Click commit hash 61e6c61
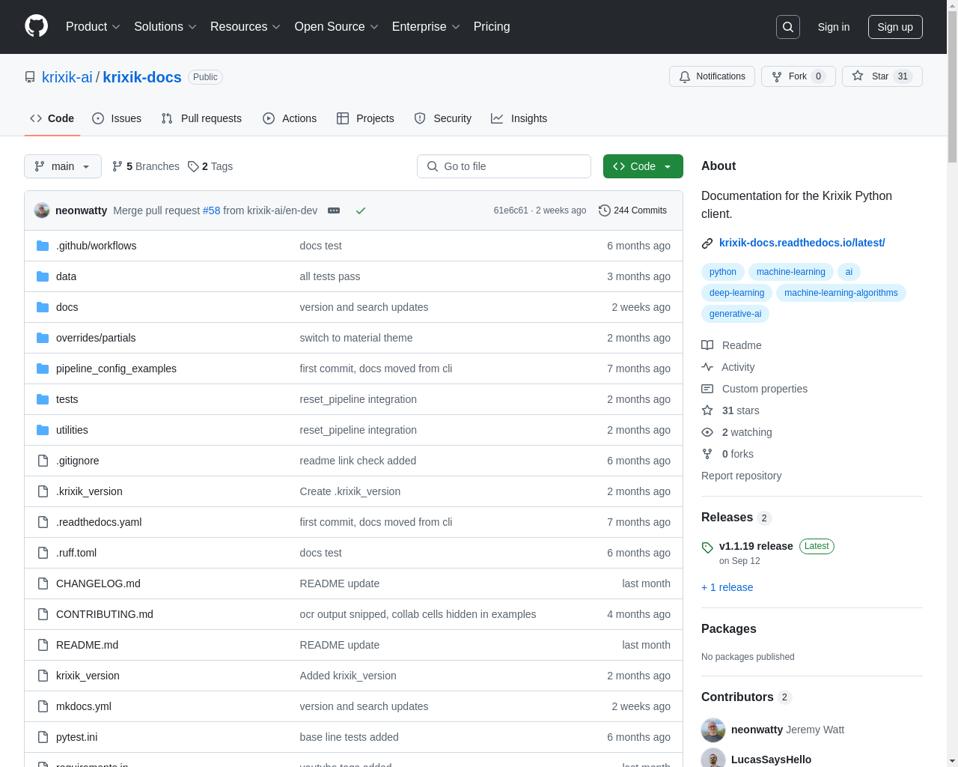 [510, 210]
